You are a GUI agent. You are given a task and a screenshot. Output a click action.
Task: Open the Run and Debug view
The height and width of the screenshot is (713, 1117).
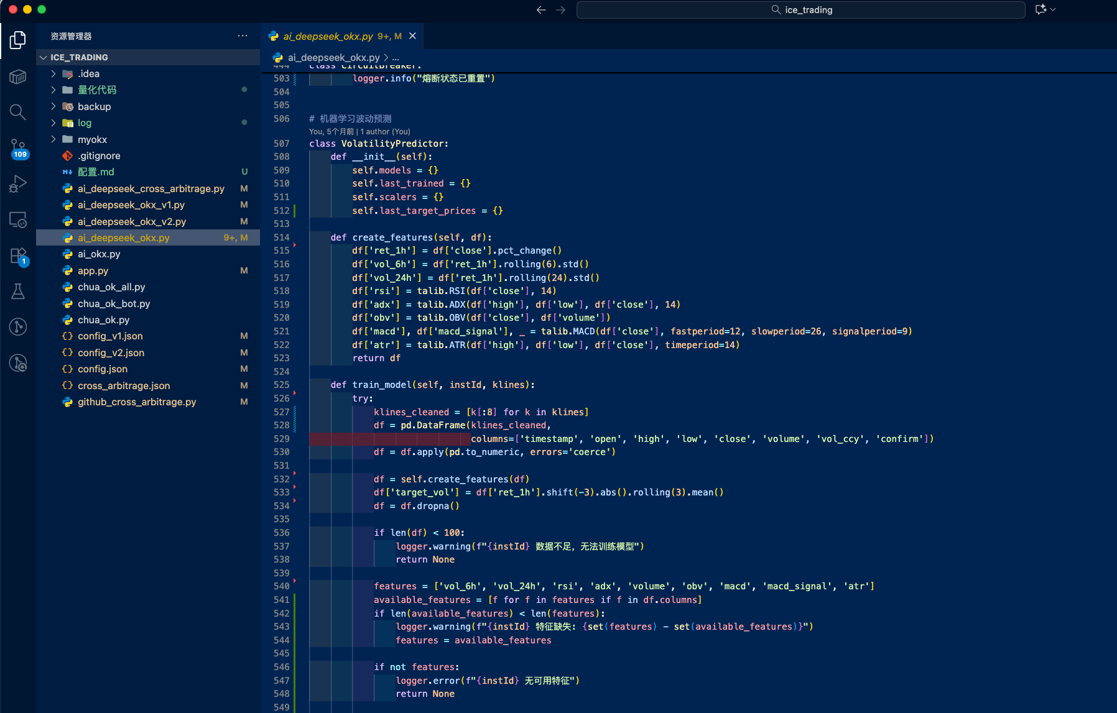pyautogui.click(x=17, y=184)
